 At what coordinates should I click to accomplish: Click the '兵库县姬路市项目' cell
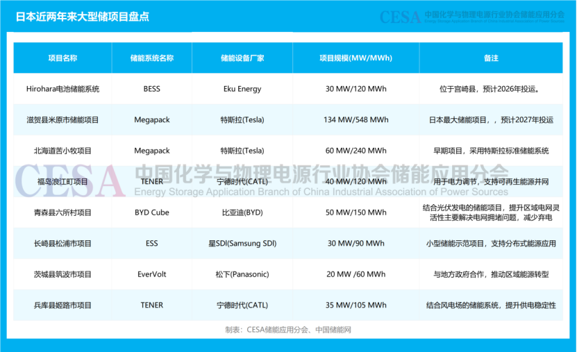pos(62,305)
